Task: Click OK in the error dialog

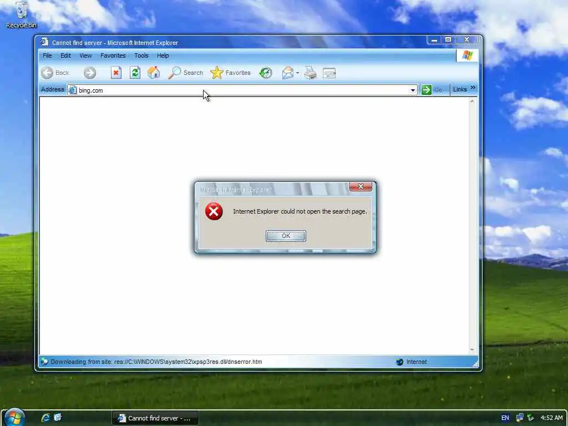Action: [286, 236]
